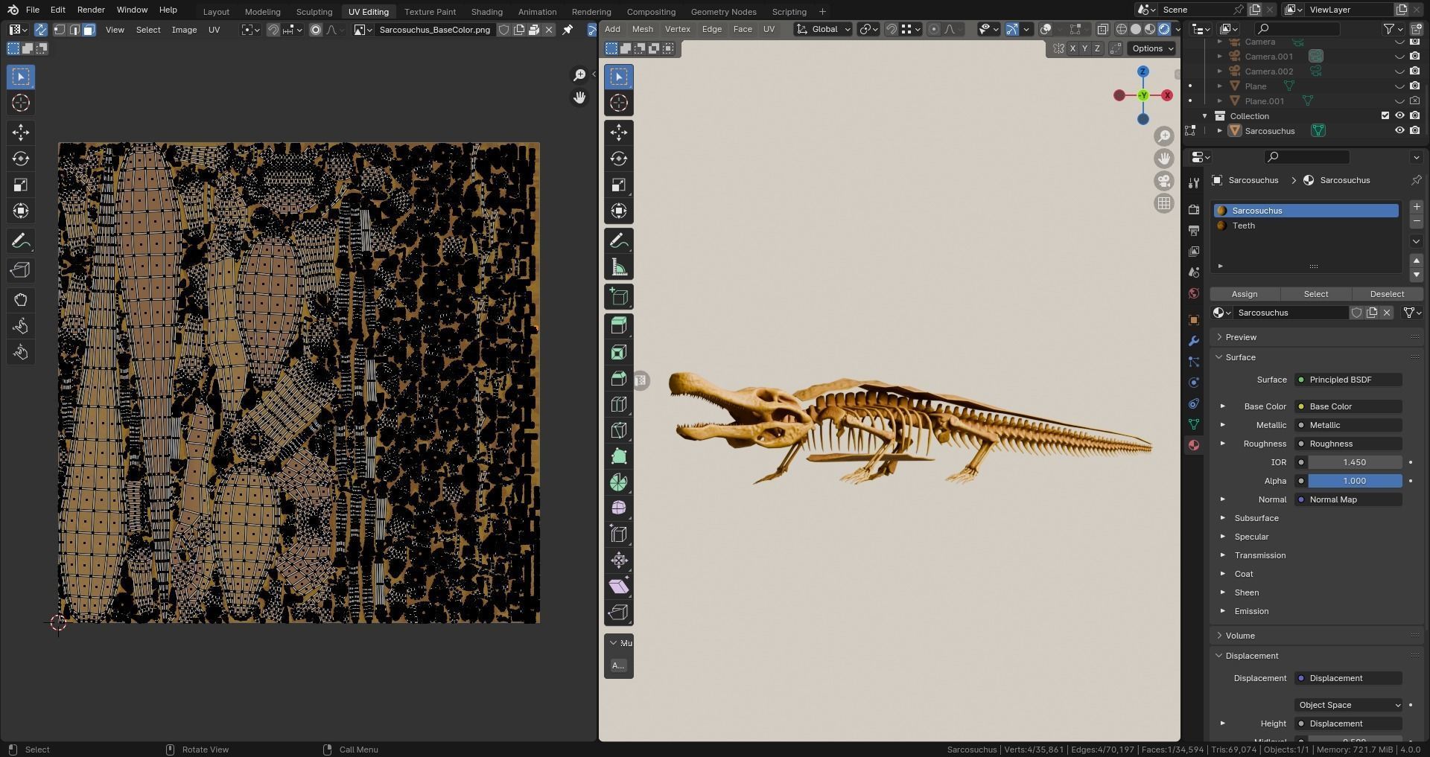Viewport: 1430px width, 757px height.
Task: Uncheck the Collection exclude checkbox
Action: click(1385, 116)
